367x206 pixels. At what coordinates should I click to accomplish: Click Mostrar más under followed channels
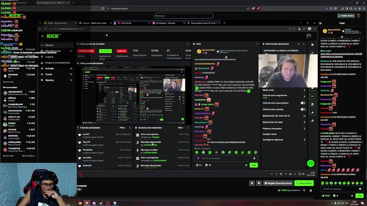(8, 82)
